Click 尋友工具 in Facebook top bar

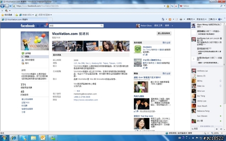click(158, 25)
